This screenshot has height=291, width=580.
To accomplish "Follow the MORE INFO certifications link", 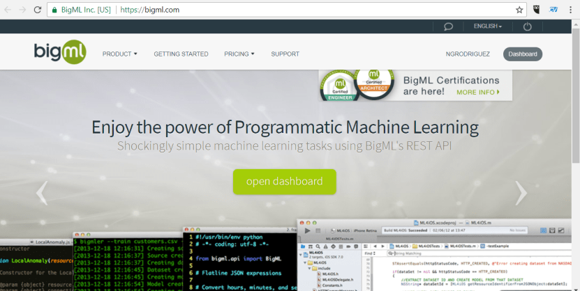I will 478,92.
